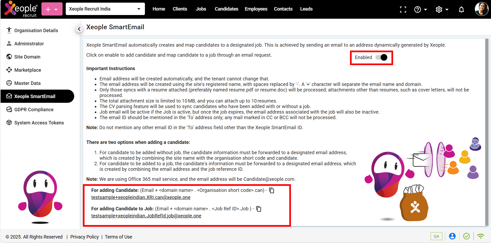Click the sidebar Xeople mascot image

tap(40, 197)
